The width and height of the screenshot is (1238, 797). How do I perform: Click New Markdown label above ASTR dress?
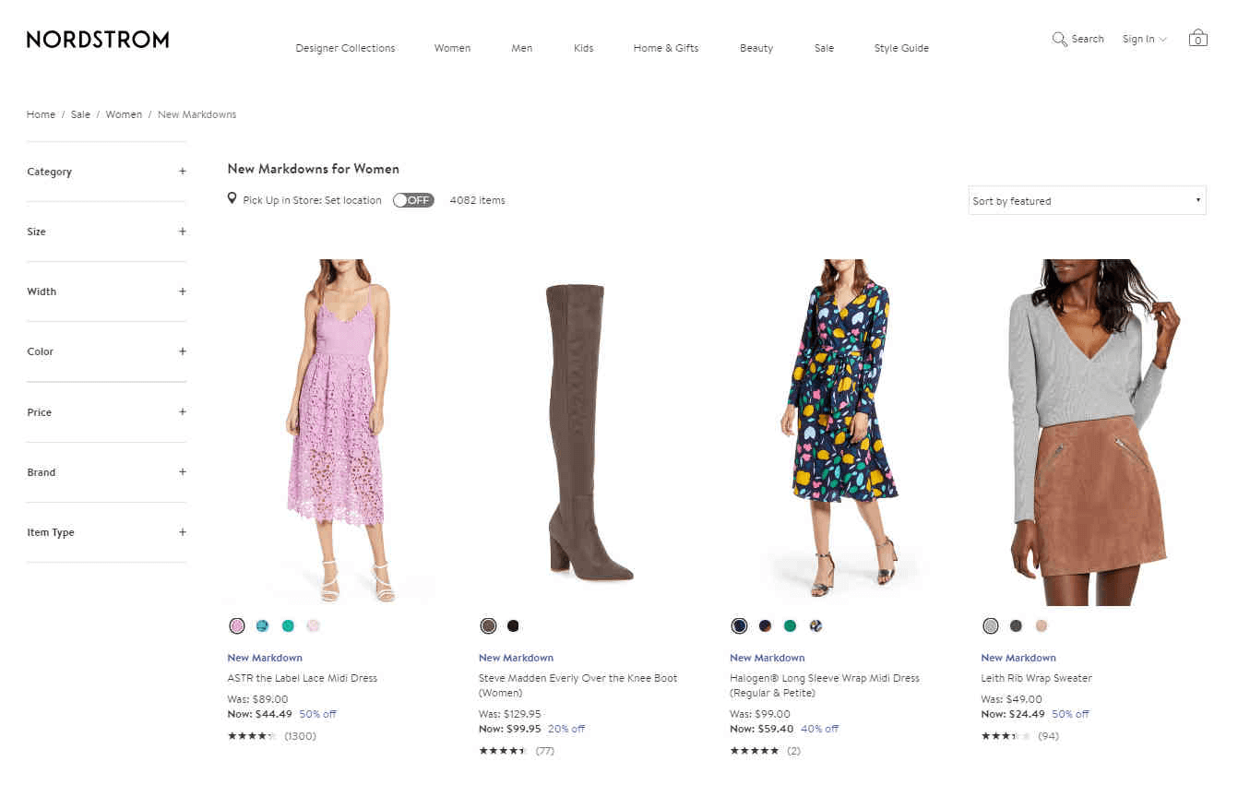265,658
